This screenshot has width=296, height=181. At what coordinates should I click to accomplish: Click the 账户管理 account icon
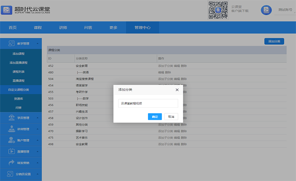click(11, 140)
